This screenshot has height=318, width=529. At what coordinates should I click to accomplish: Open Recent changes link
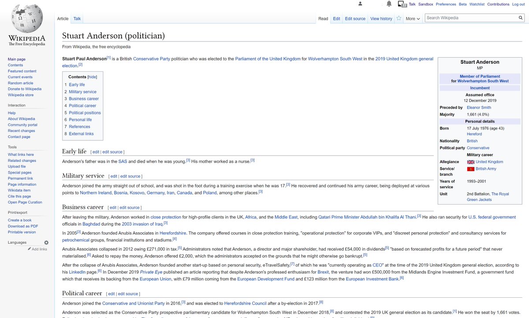click(22, 131)
